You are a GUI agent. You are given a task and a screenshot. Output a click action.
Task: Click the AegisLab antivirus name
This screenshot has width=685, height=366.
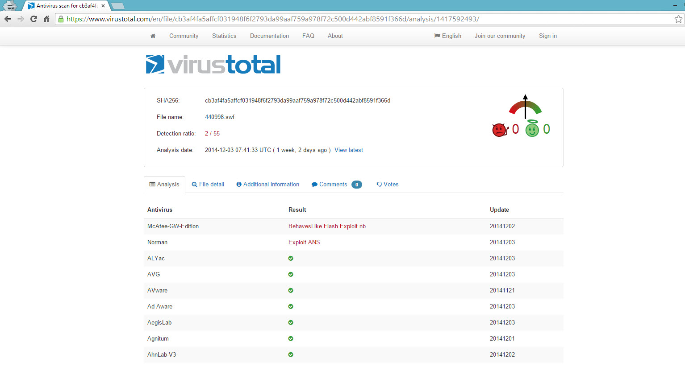click(159, 322)
